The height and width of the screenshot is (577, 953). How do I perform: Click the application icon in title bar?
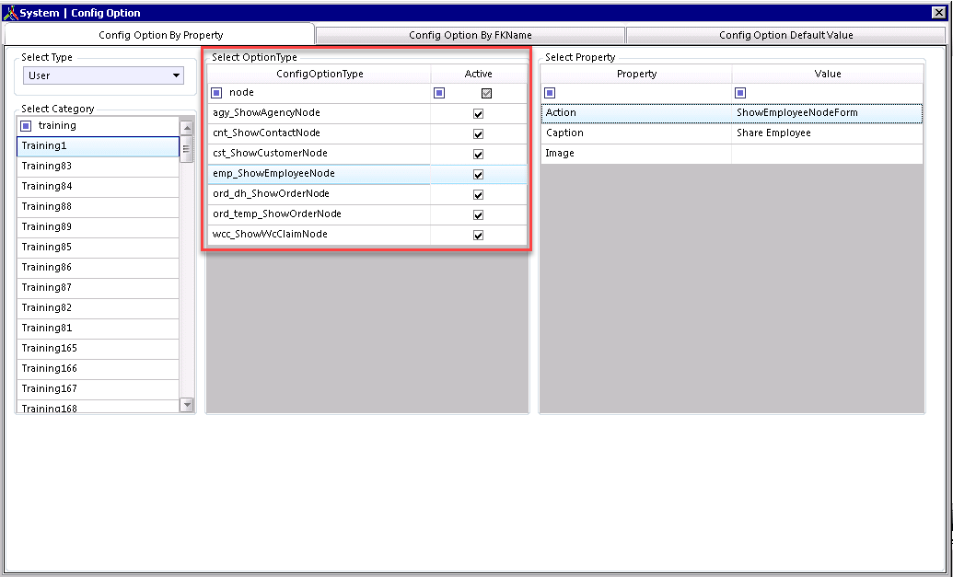click(x=10, y=13)
